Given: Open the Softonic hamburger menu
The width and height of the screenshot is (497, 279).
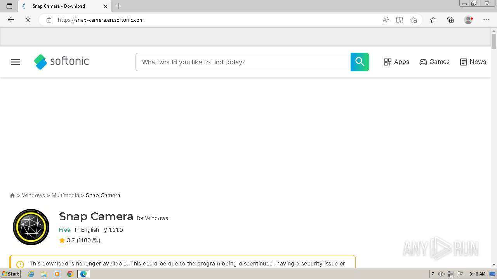Looking at the screenshot, I should [x=16, y=62].
